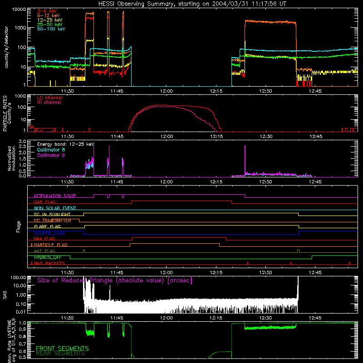Screen dimensions: 363x363
Task: Click the Mon. Rate LIVETIME axis label
Action: 9,341
